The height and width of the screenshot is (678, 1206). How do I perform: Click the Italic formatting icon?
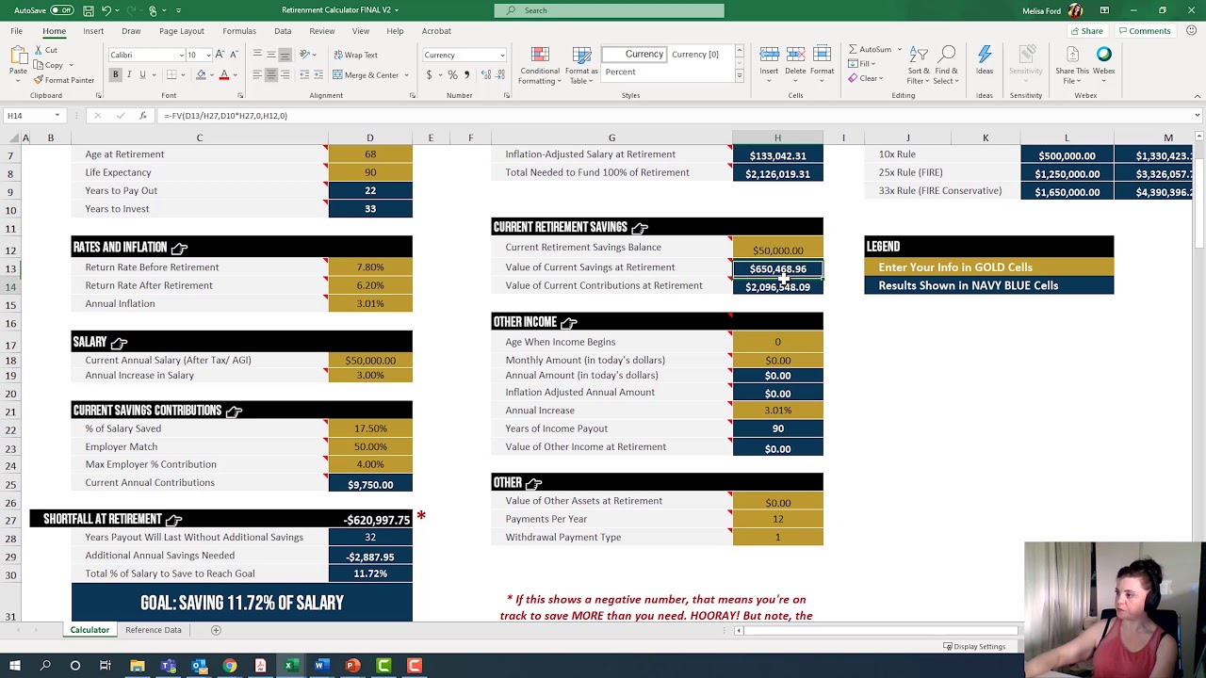(x=129, y=75)
